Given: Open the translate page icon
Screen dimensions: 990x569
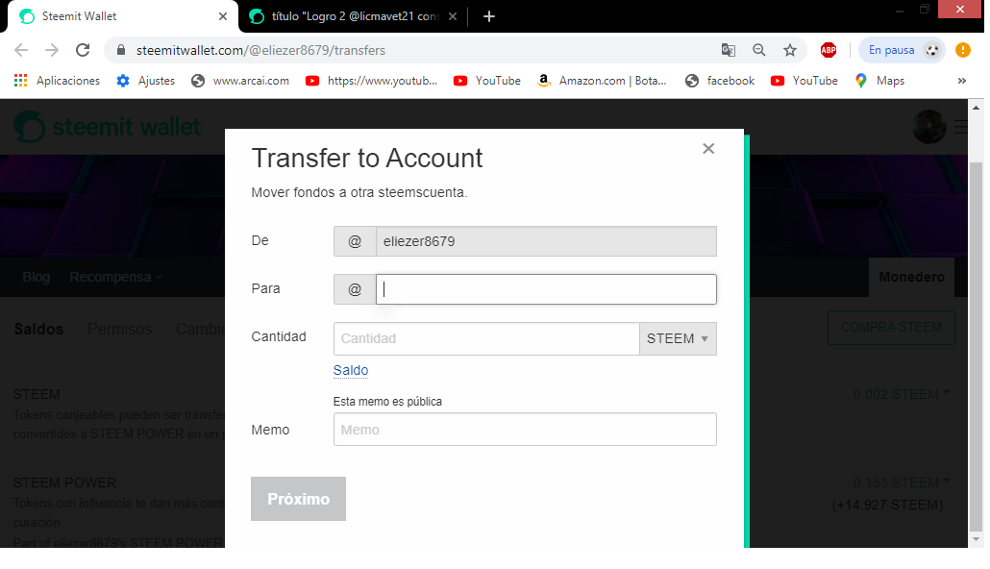Looking at the screenshot, I should [728, 50].
